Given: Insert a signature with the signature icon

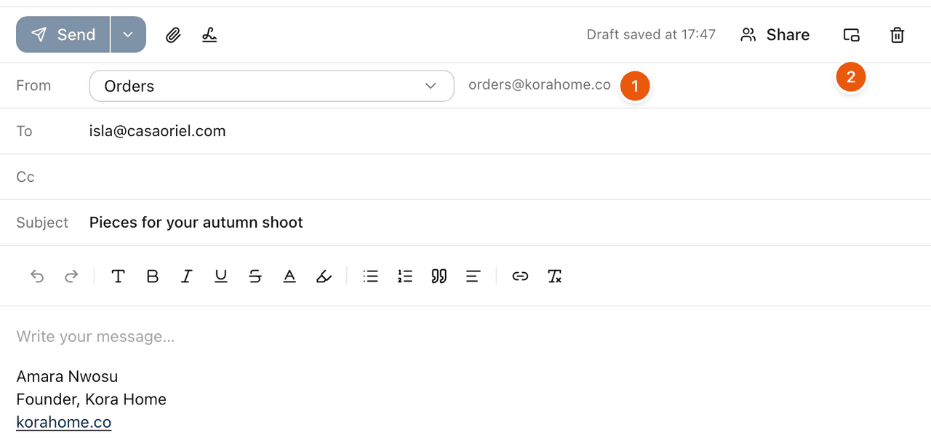Looking at the screenshot, I should pyautogui.click(x=209, y=35).
